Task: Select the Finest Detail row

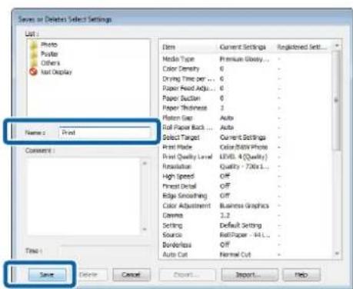Action: click(x=246, y=186)
